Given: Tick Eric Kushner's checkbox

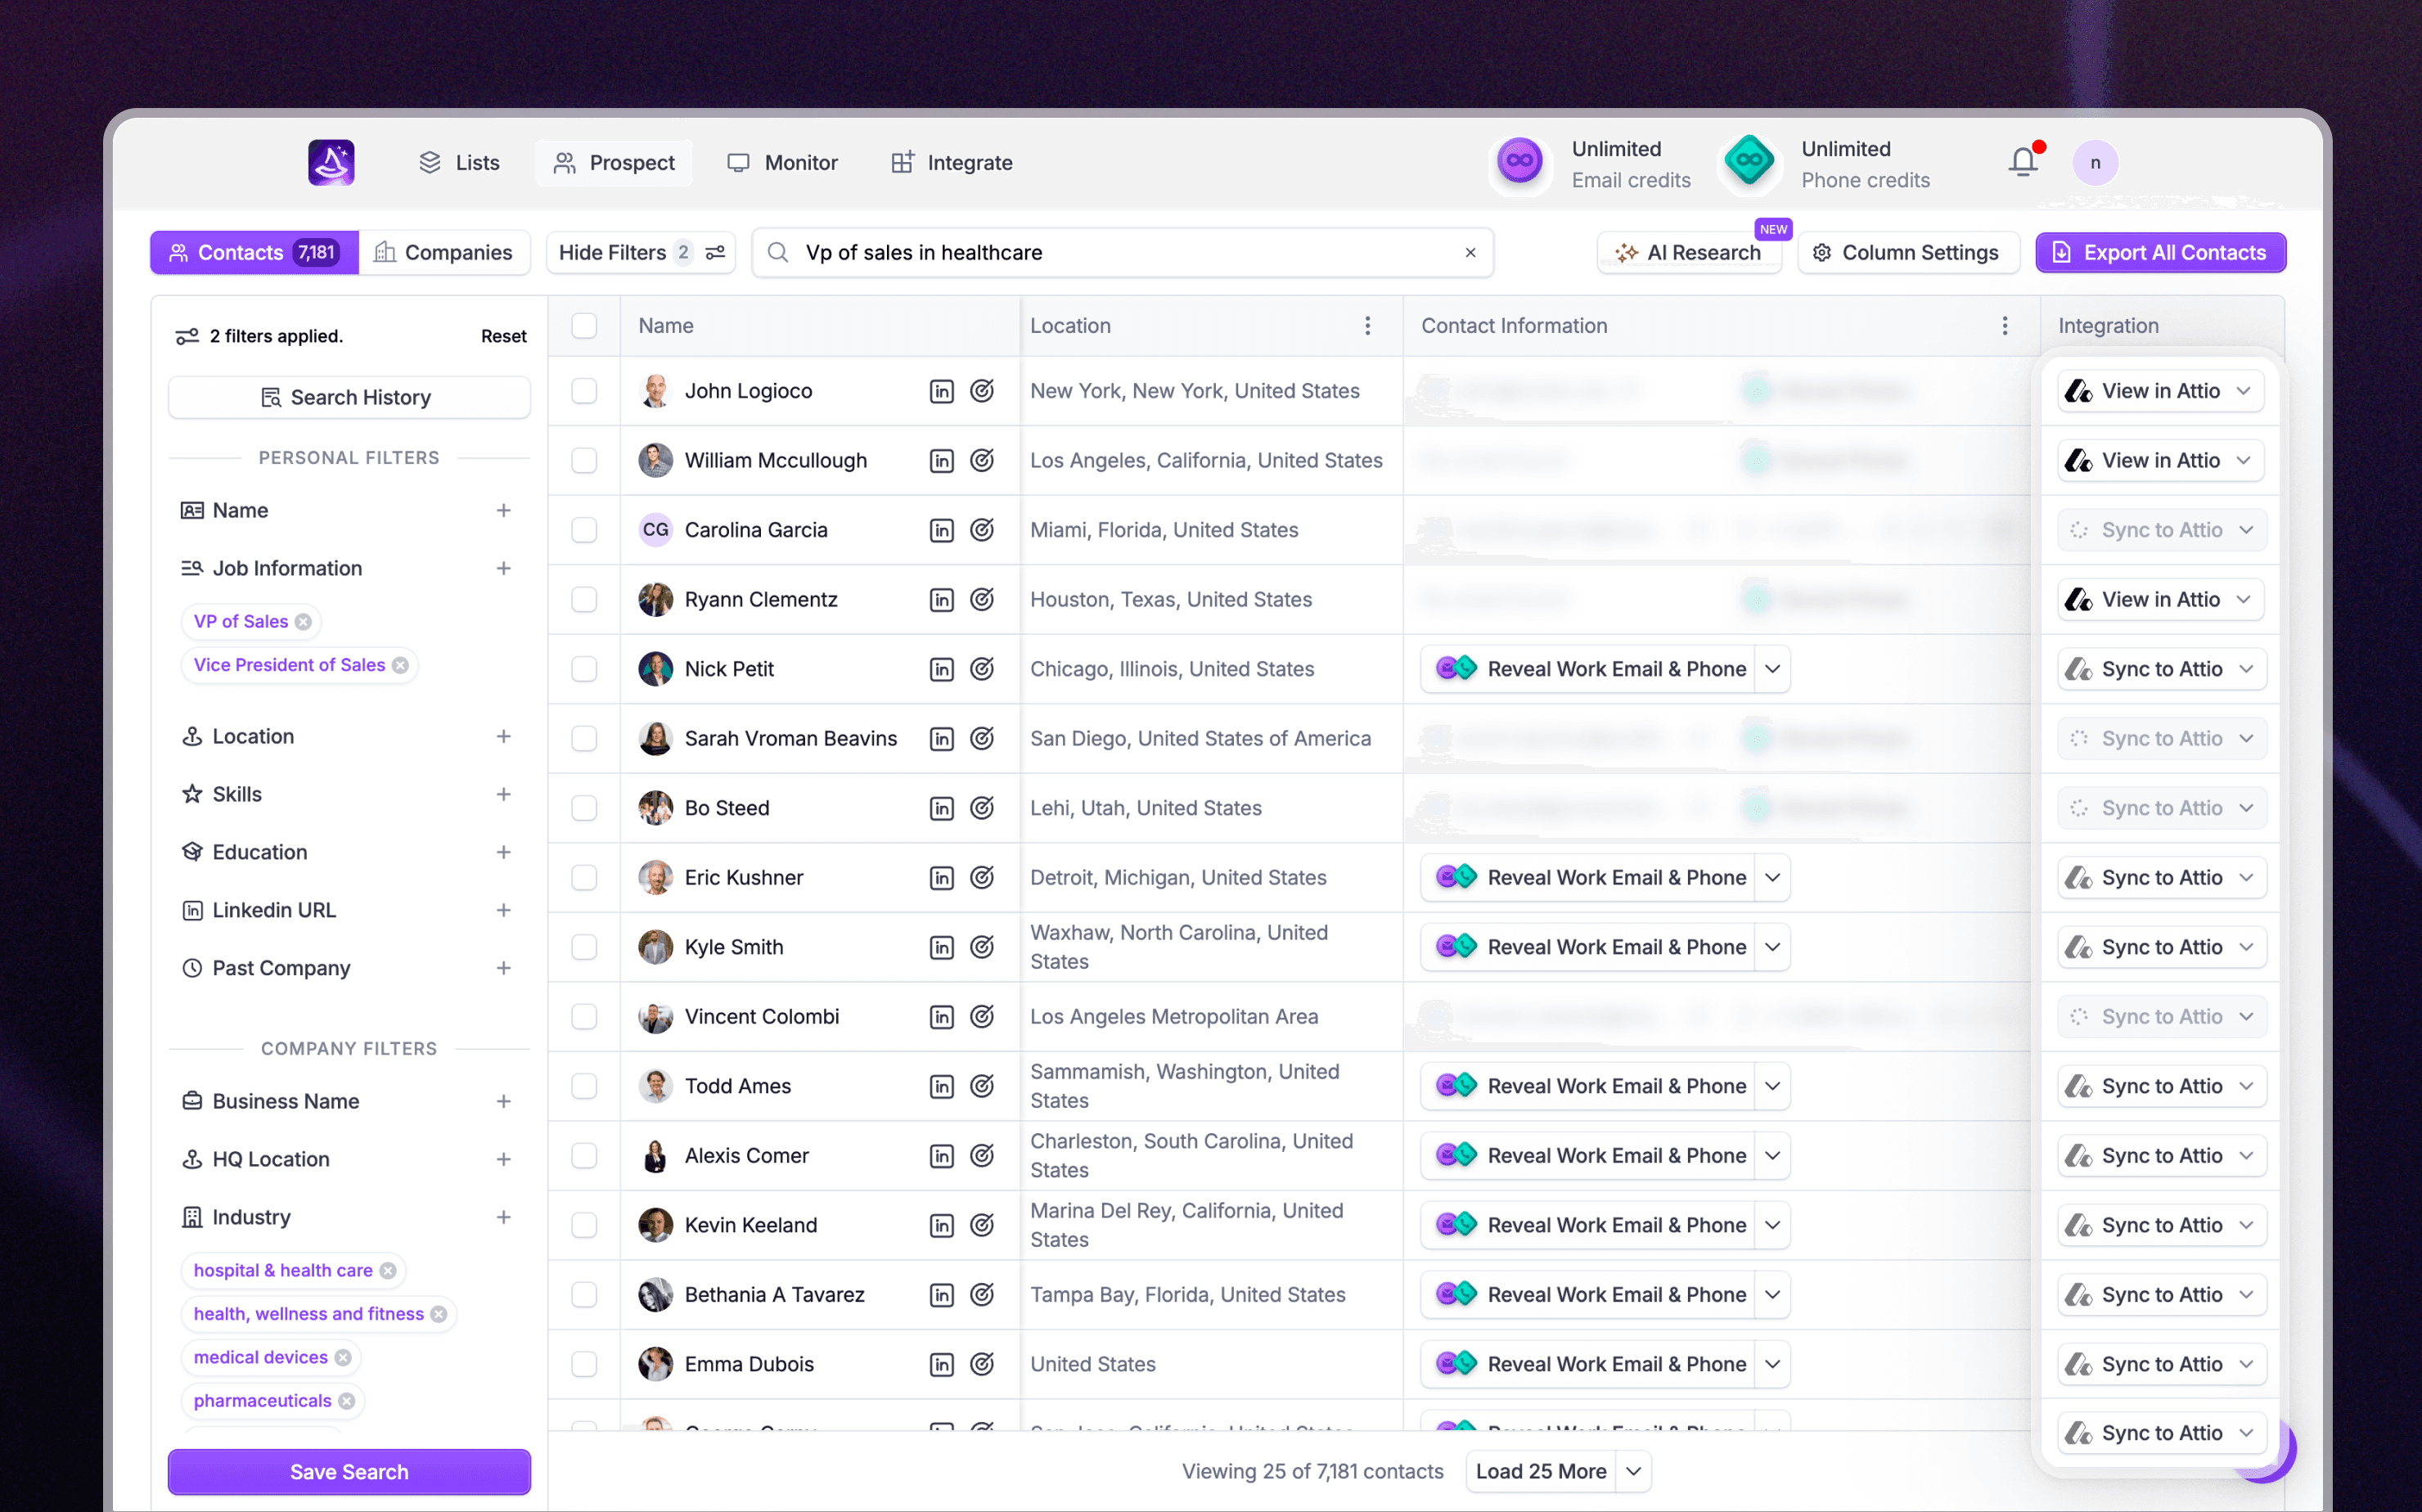Looking at the screenshot, I should point(584,878).
